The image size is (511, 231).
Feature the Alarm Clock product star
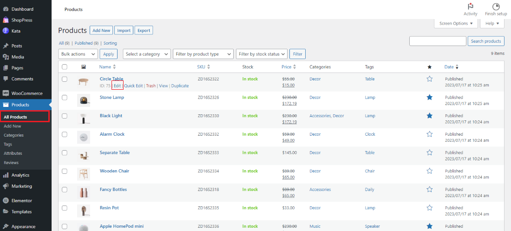point(430,134)
